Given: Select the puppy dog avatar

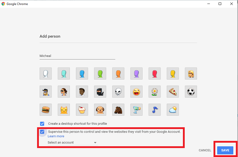Looking at the screenshot, I should coord(100,110).
